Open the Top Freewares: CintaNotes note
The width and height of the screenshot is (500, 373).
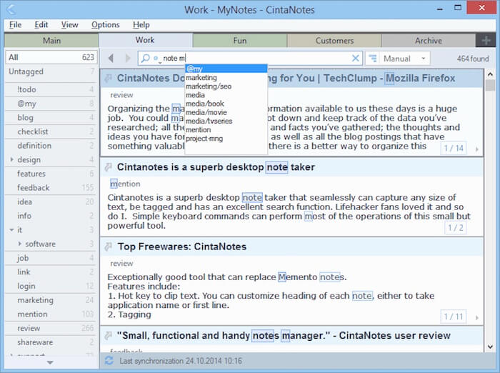[181, 247]
